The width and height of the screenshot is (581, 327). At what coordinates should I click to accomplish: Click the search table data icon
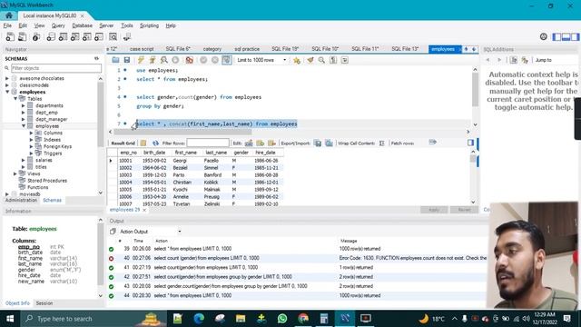point(113,36)
